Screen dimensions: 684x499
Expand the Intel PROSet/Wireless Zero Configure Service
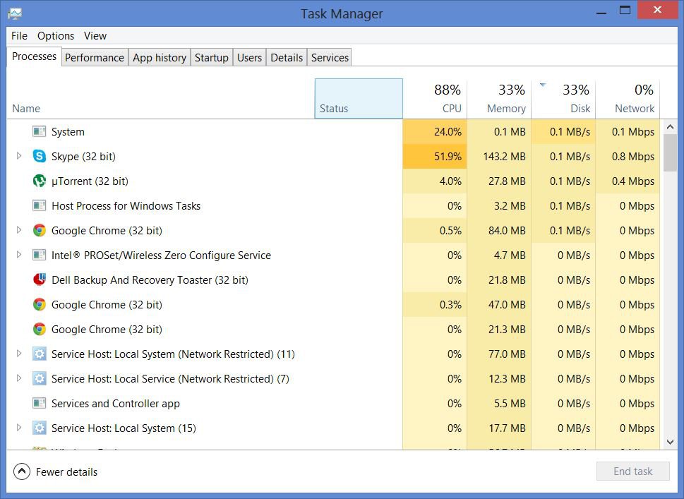point(19,255)
